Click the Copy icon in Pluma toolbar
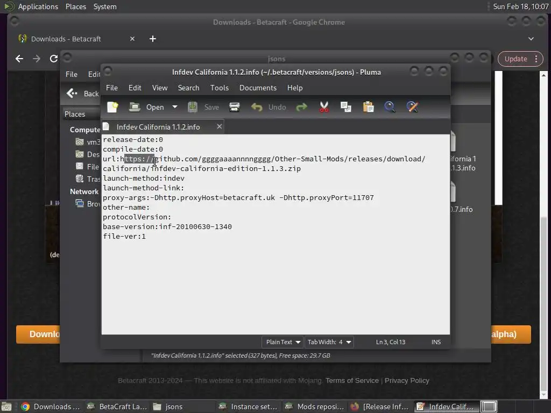The height and width of the screenshot is (413, 551). click(x=346, y=107)
